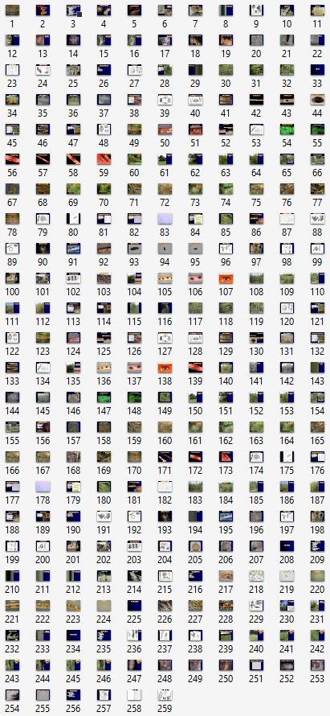Open thumbnail number 258

click(x=134, y=694)
